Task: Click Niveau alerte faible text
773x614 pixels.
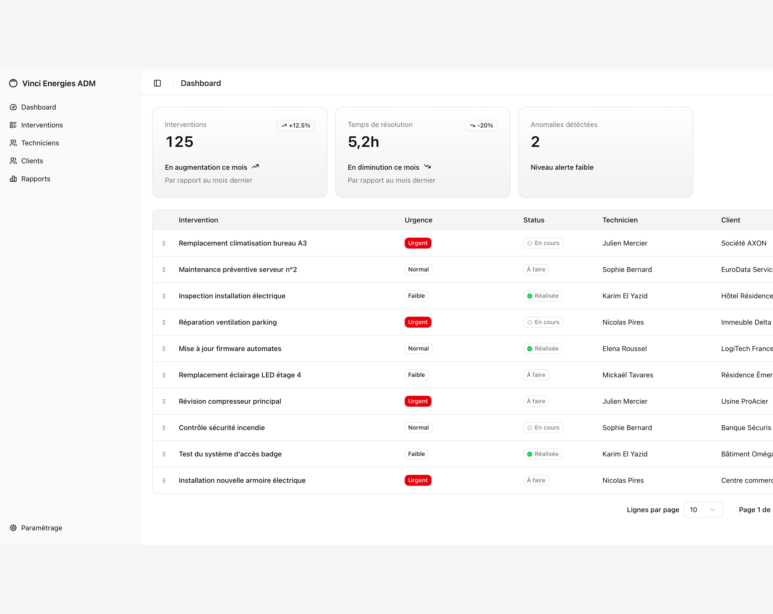Action: pyautogui.click(x=562, y=167)
